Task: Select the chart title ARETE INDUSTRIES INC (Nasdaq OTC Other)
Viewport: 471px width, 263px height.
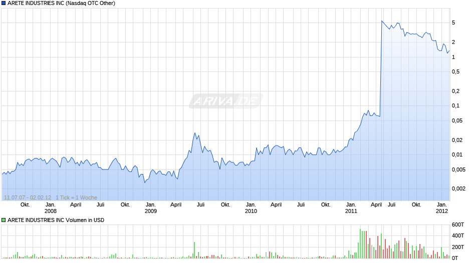Action: [61, 3]
